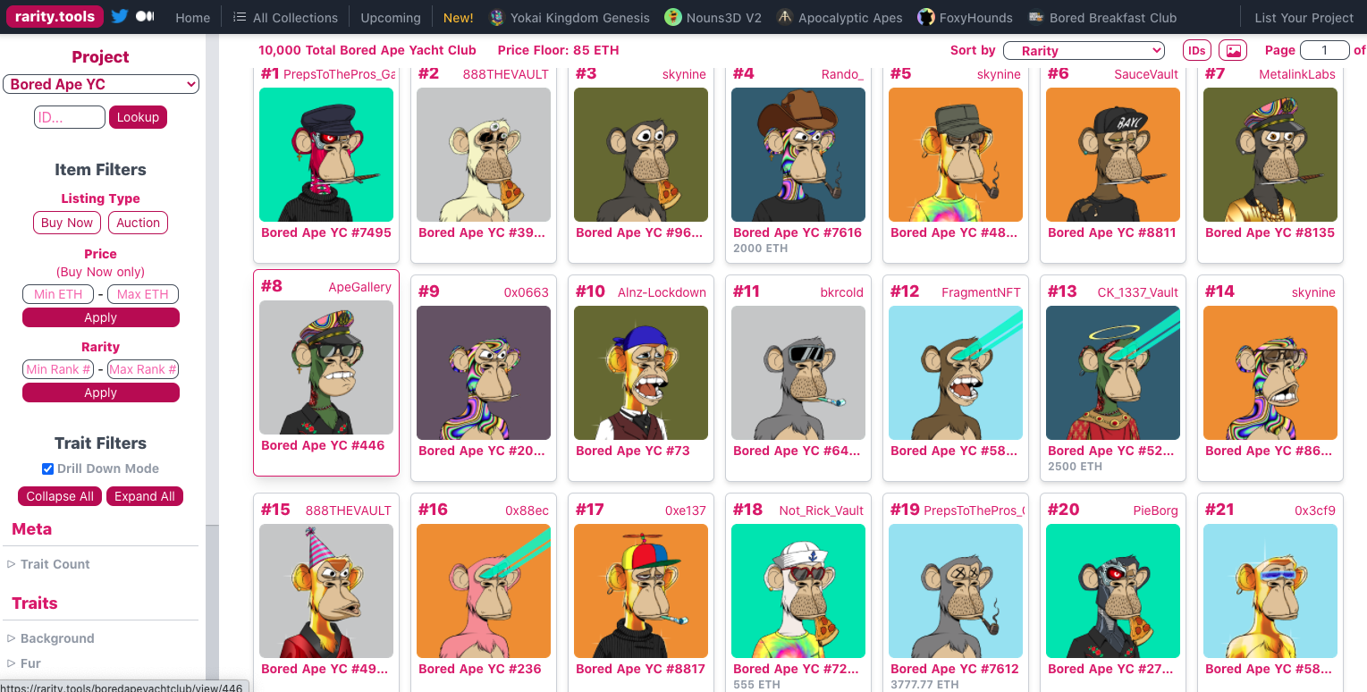Click owner CK_1337_Vault on rank #13 card

pyautogui.click(x=1138, y=292)
